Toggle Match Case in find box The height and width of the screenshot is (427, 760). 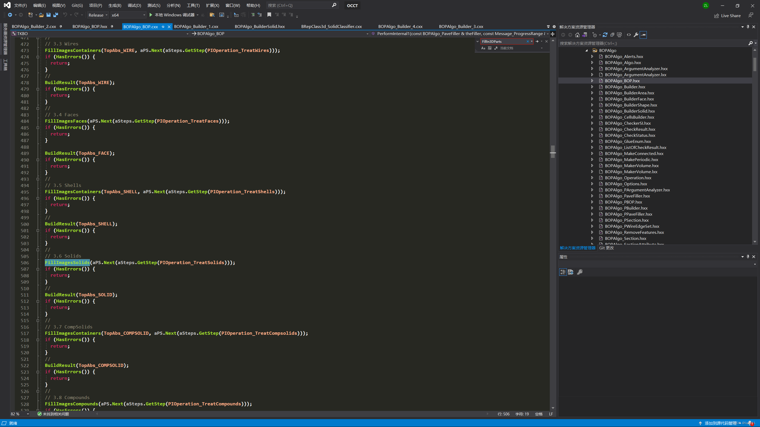click(483, 48)
